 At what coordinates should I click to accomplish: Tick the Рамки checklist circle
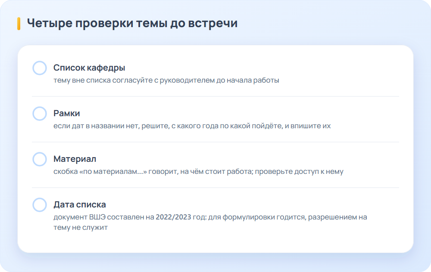tap(40, 114)
